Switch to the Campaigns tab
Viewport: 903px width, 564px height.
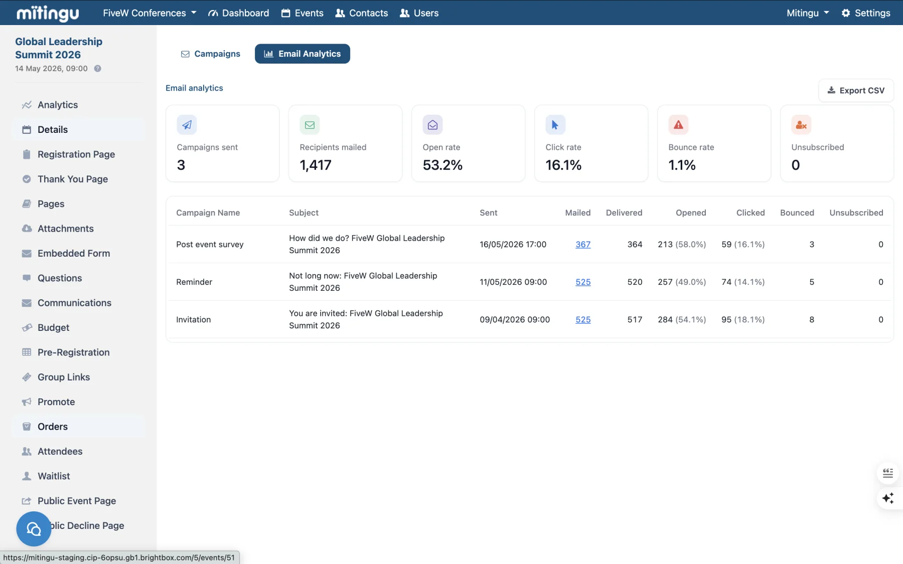(211, 54)
